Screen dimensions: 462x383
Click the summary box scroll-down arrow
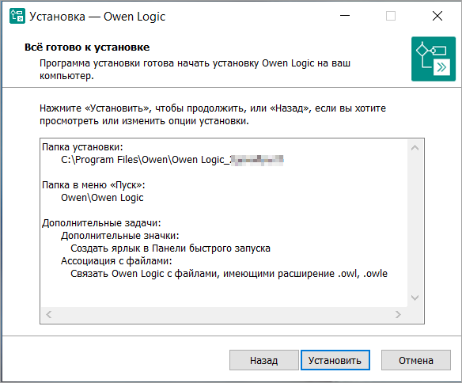point(415,298)
